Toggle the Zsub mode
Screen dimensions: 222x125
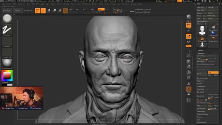click(101, 9)
